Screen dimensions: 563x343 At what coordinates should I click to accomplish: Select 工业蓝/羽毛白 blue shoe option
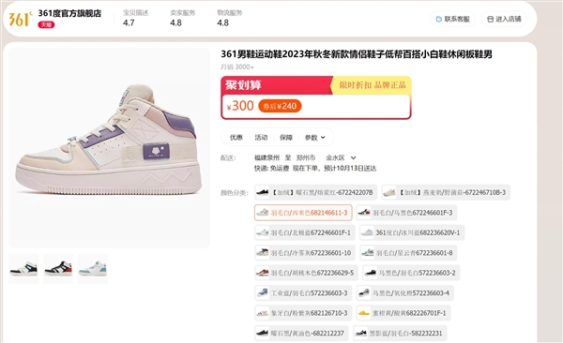(303, 293)
